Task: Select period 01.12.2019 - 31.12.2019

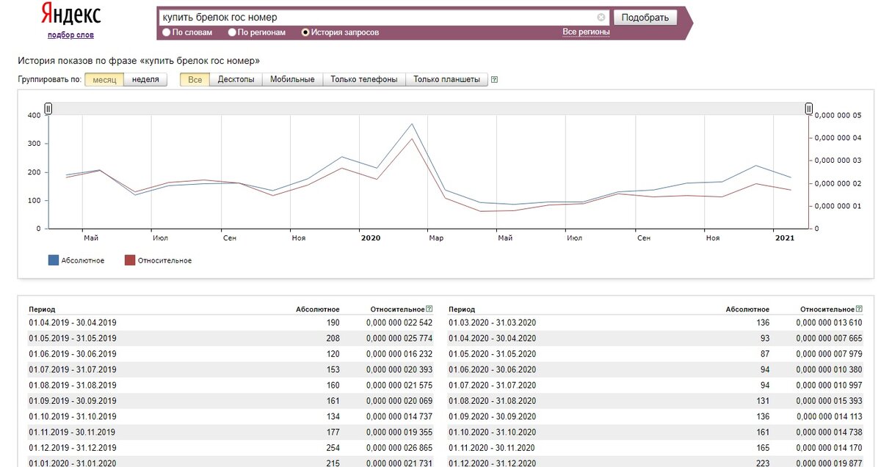Action: pyautogui.click(x=73, y=448)
